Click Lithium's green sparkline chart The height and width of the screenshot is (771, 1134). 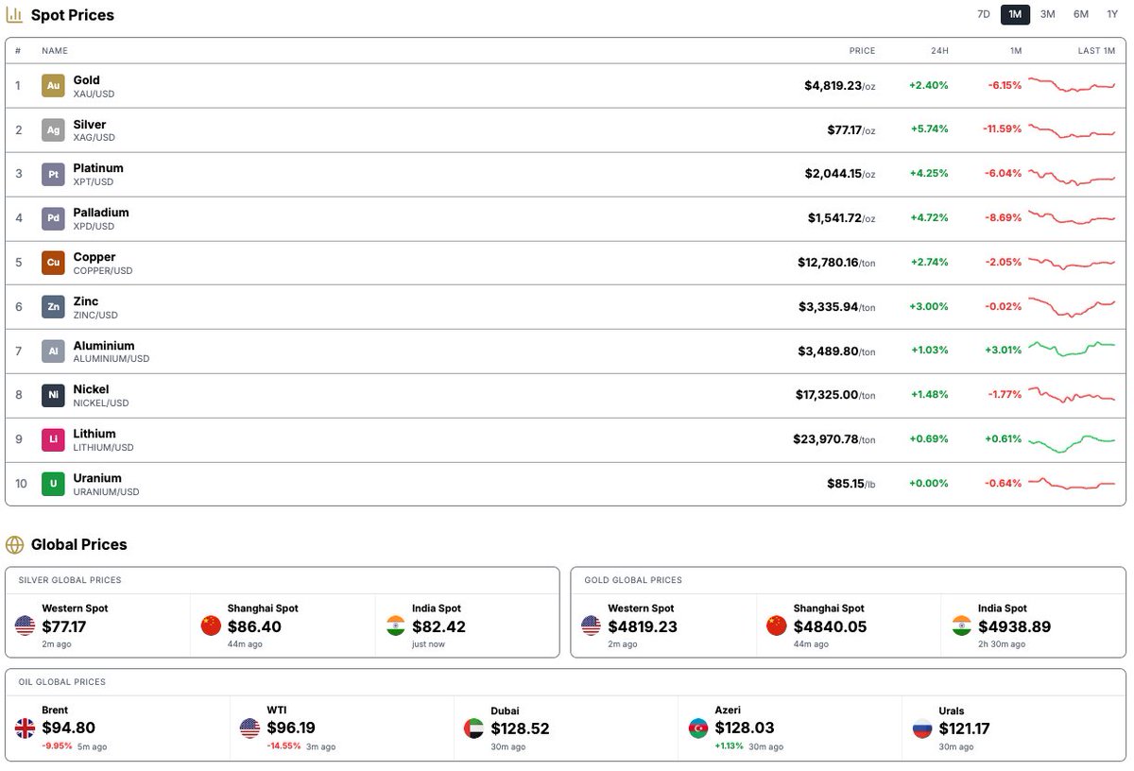point(1072,443)
